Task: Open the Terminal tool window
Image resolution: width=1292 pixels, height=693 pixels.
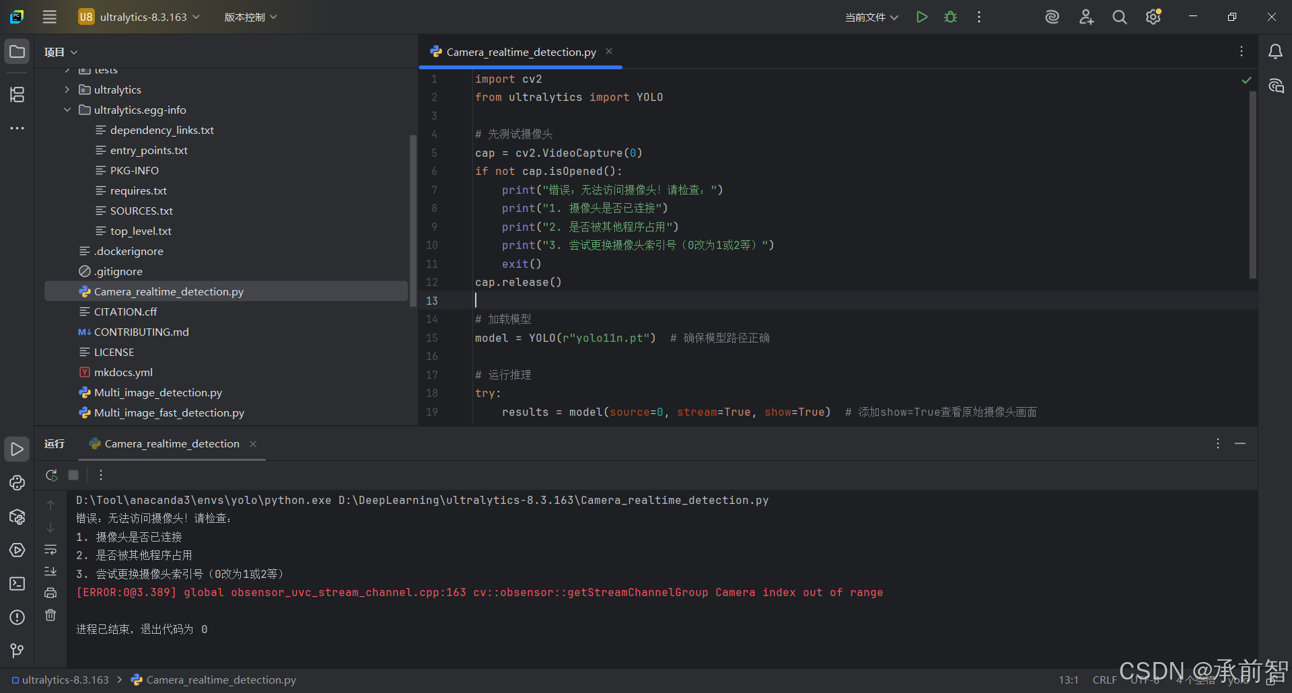Action: 17,583
